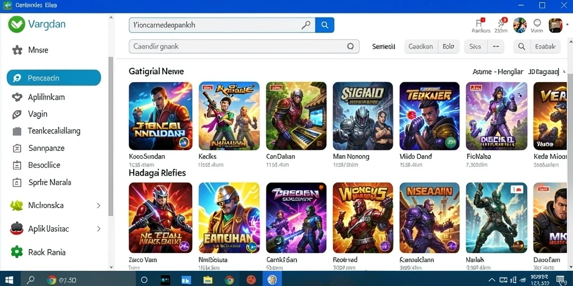Viewport: 573px width, 286px height.
Task: Select the Caadkon filter button
Action: (421, 46)
